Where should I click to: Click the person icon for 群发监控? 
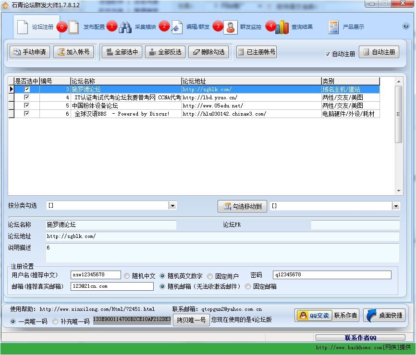point(231,27)
